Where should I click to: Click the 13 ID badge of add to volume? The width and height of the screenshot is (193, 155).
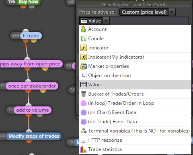[x=10, y=110]
